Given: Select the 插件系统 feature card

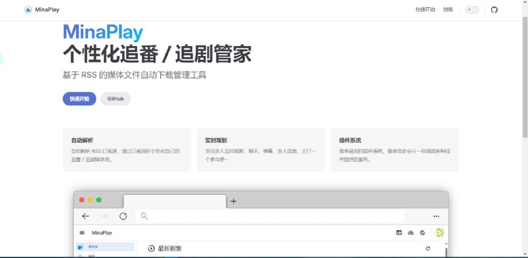Looking at the screenshot, I should coord(394,150).
